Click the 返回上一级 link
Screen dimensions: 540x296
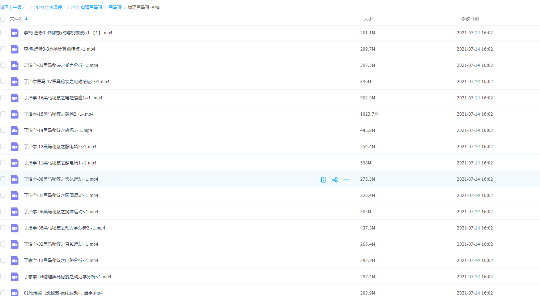coord(11,8)
